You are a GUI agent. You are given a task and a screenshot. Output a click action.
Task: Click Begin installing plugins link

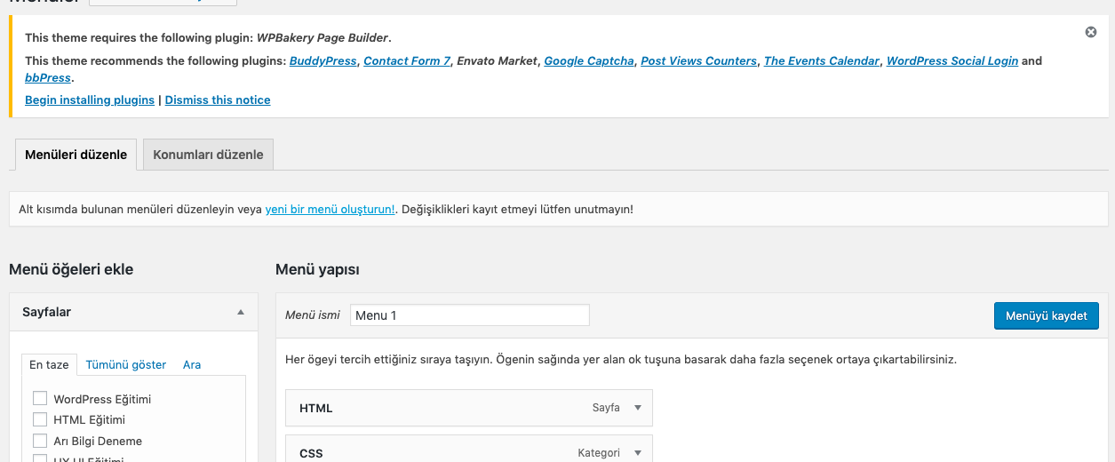pyautogui.click(x=90, y=100)
